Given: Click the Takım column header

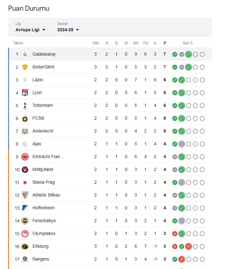Looking at the screenshot, I should [18, 43].
